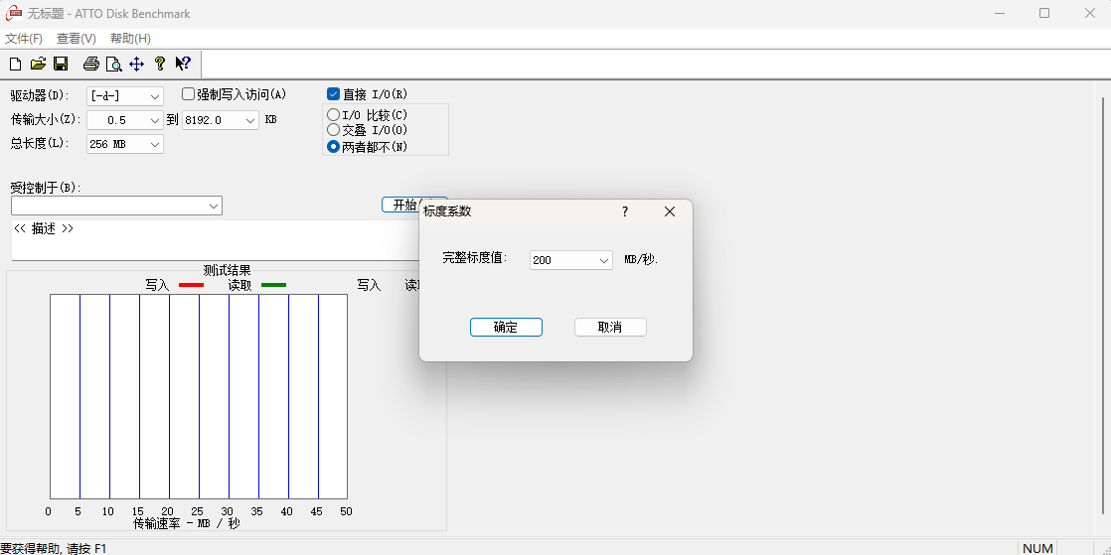Open Print Preview from the toolbar
Image resolution: width=1111 pixels, height=555 pixels.
point(113,65)
